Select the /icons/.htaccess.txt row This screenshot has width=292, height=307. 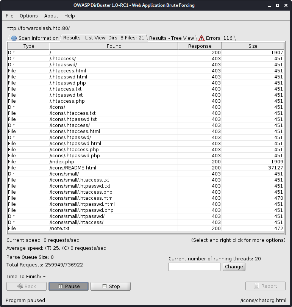point(145,113)
